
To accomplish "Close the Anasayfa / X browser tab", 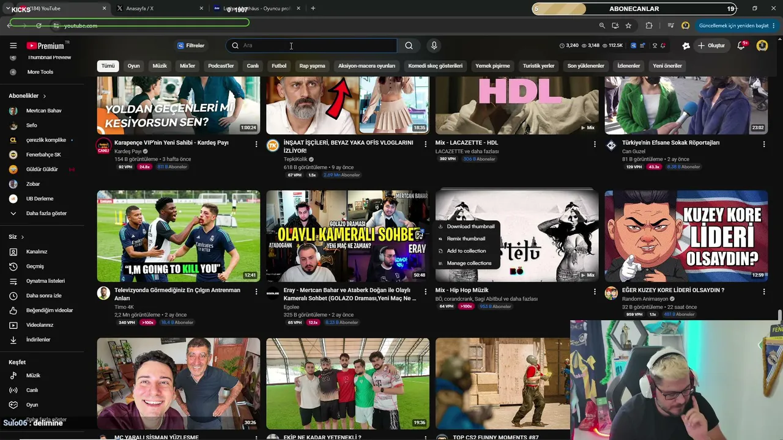I will tap(201, 9).
